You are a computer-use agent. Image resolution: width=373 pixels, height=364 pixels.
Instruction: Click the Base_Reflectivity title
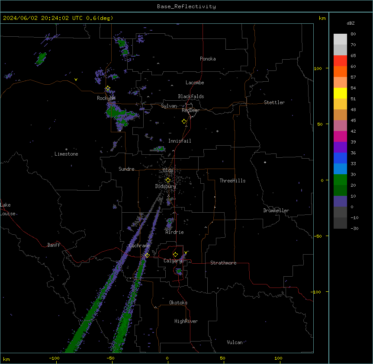186,6
